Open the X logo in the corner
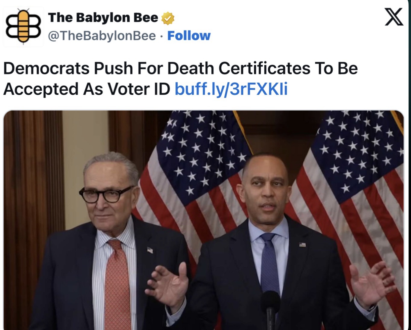The image size is (411, 330). [394, 17]
